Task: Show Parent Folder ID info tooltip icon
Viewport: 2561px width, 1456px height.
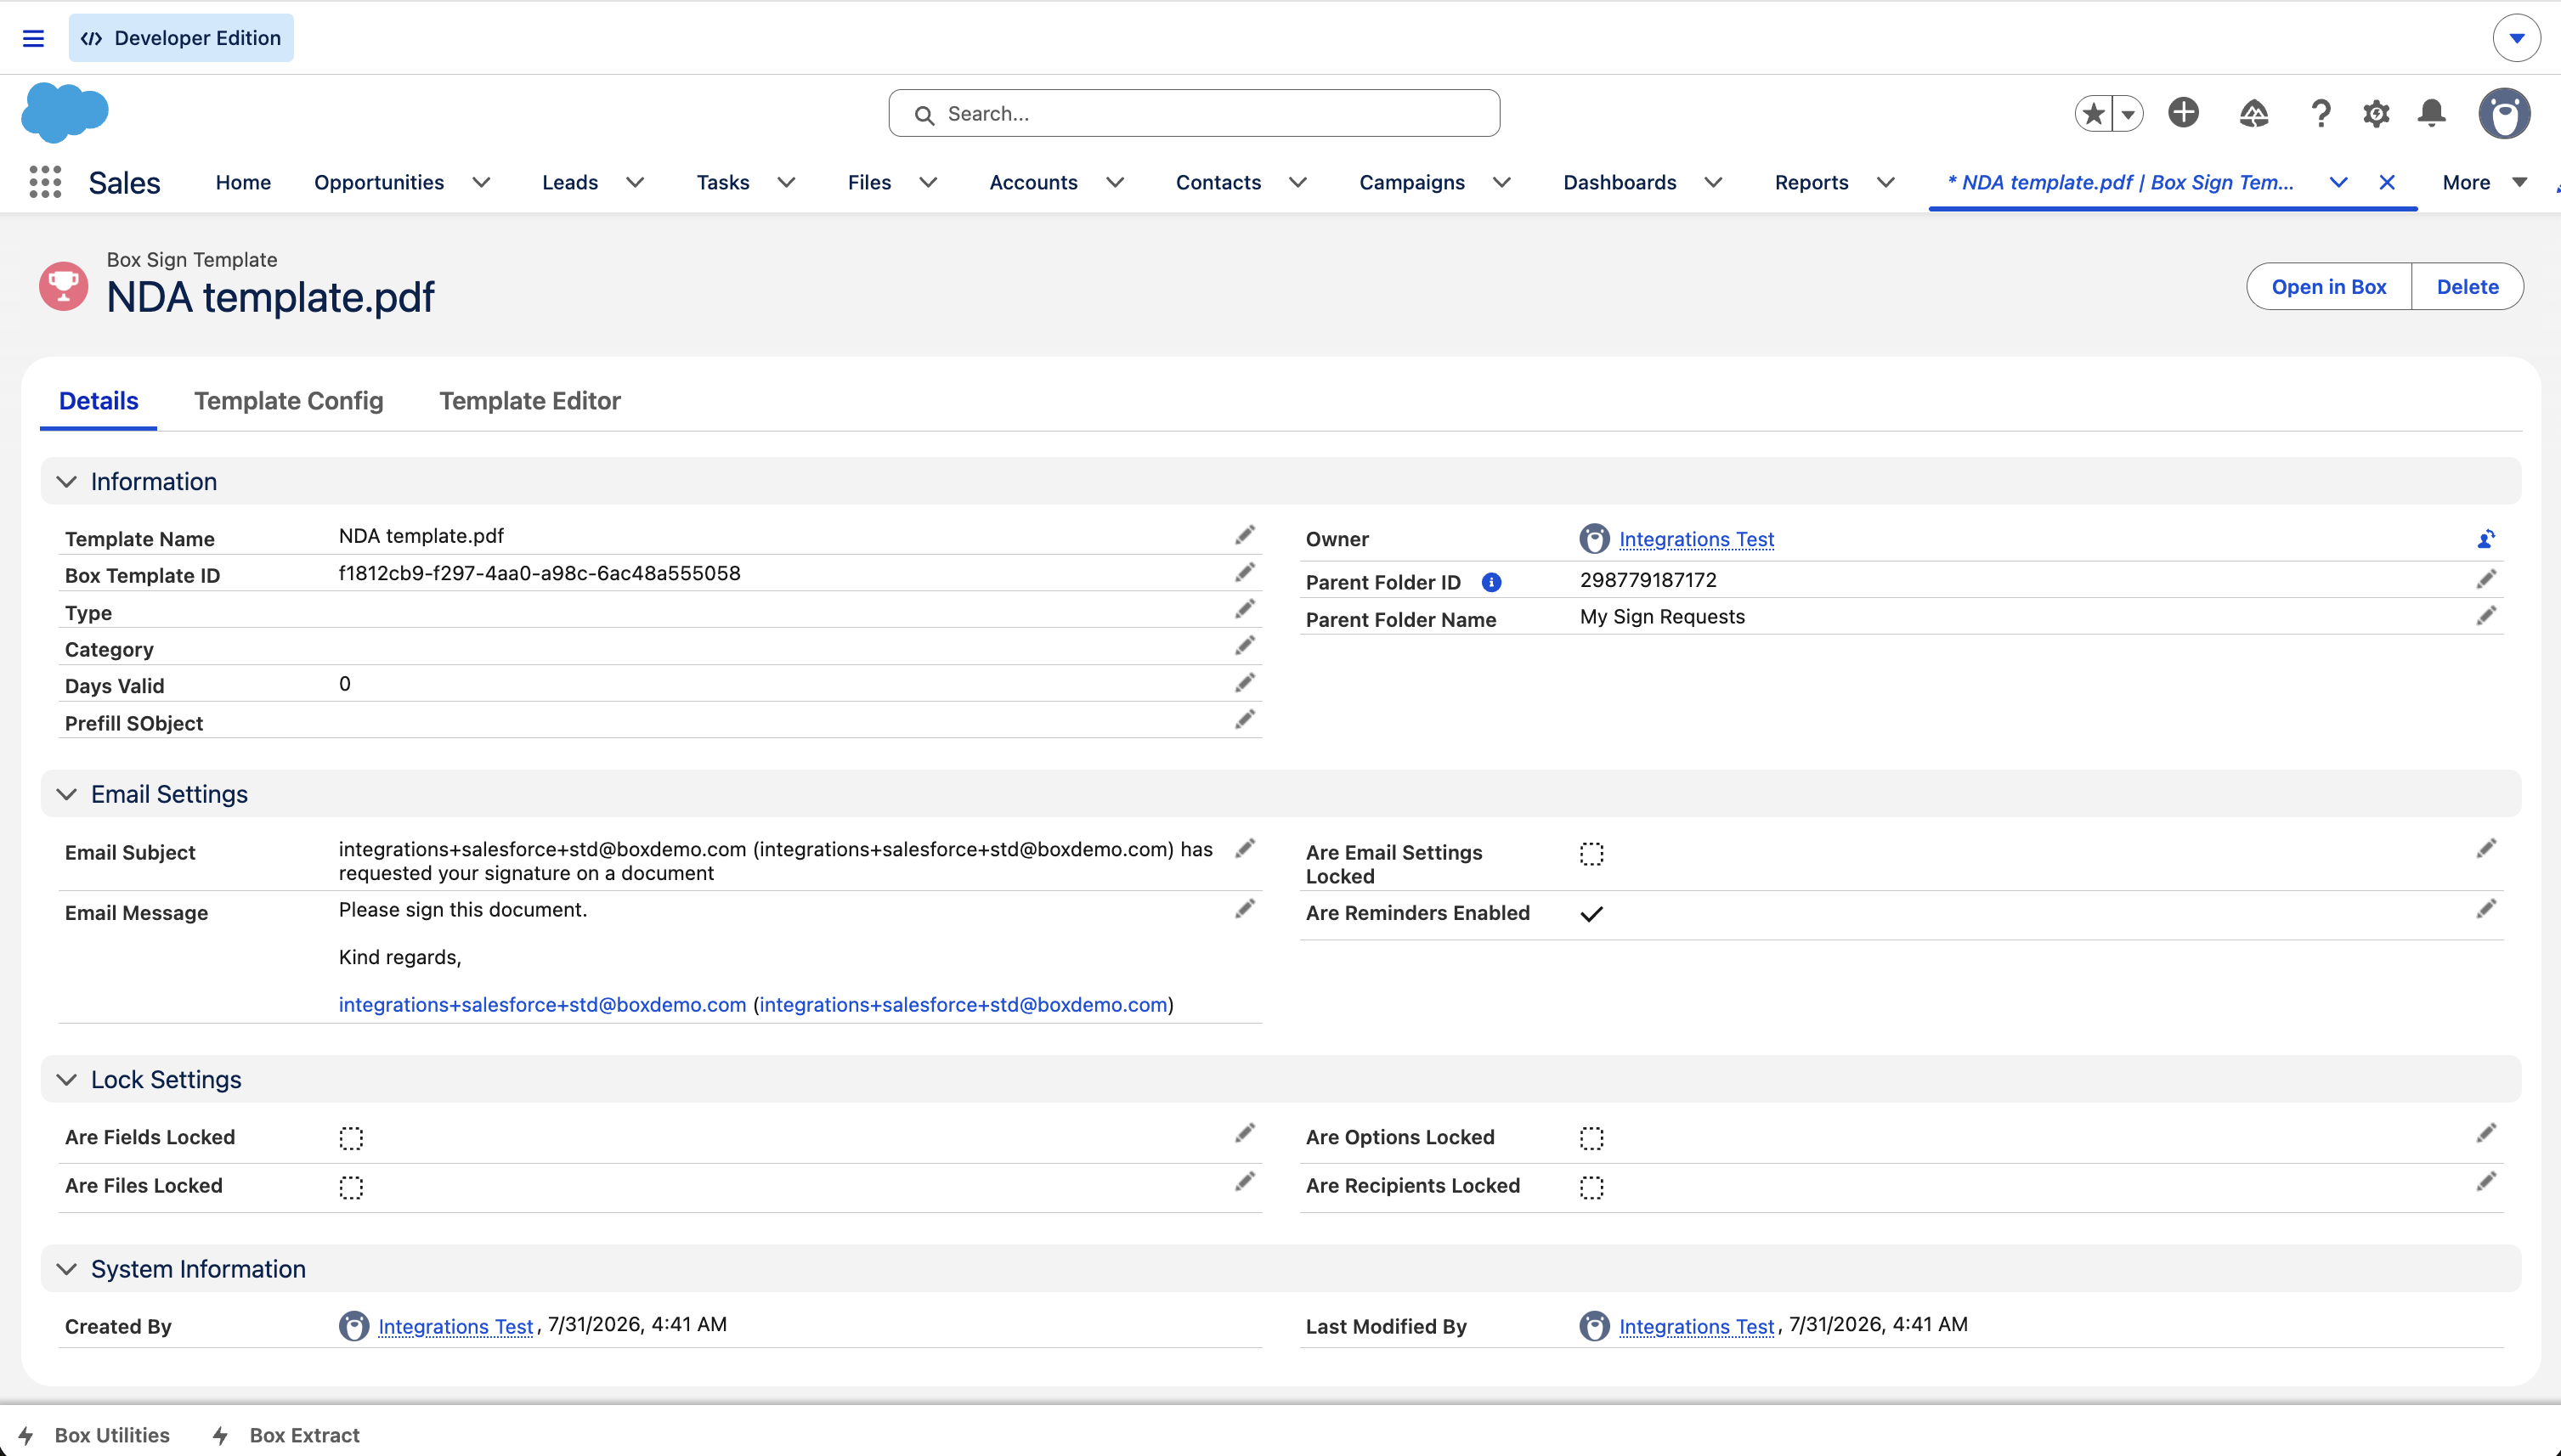Action: coord(1491,582)
